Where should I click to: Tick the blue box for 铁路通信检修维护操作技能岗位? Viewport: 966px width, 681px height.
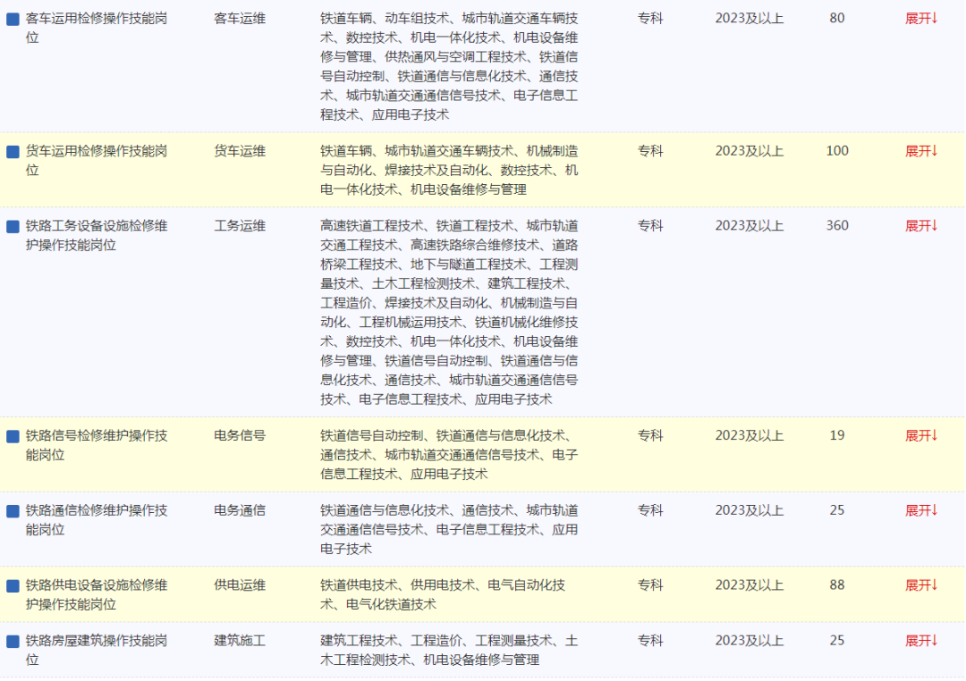13,511
